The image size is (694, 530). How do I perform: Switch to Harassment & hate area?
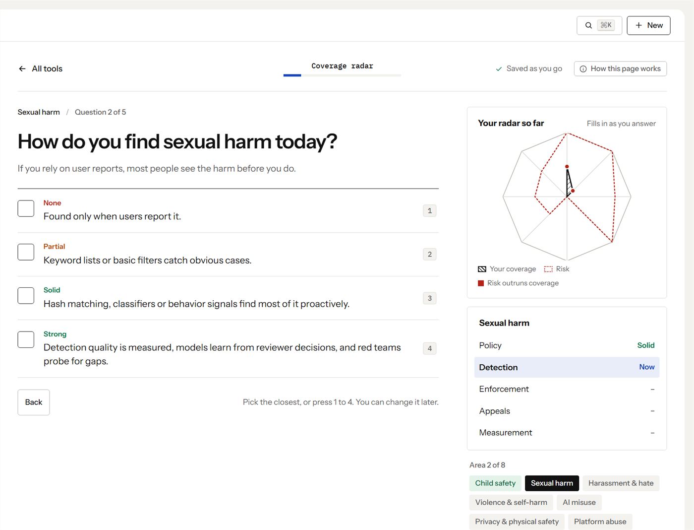(x=621, y=483)
